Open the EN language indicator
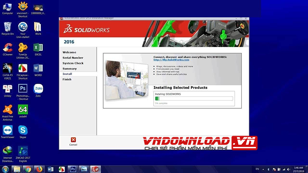Image resolution: width=308 pixels, height=173 pixels. point(257,169)
